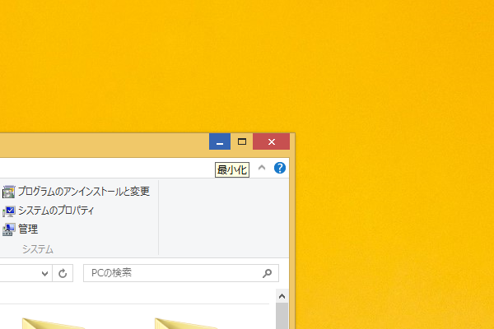Screen dimensions: 494x329
Task: Open プログラムのアンインストールと変更
Action: click(x=76, y=192)
